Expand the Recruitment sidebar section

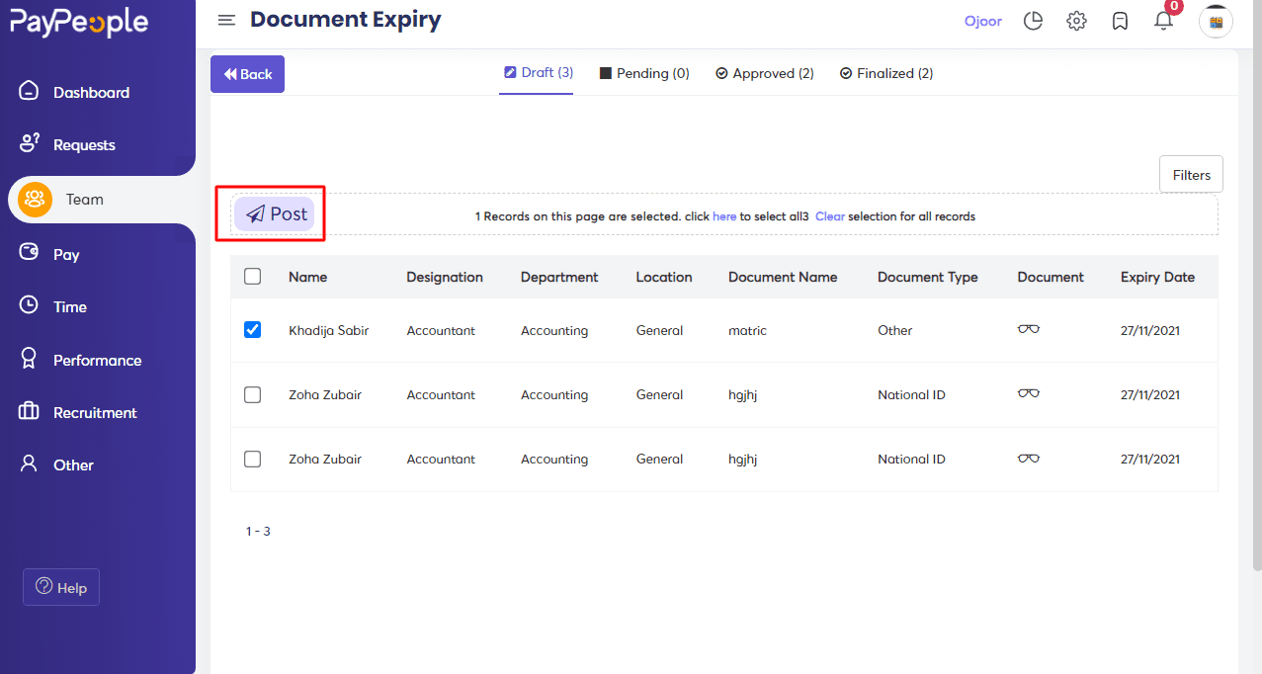(95, 413)
